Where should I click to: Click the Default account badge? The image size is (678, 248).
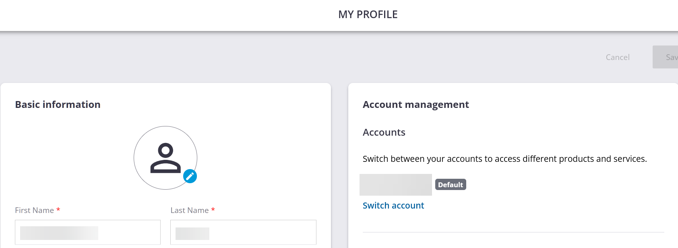point(451,185)
